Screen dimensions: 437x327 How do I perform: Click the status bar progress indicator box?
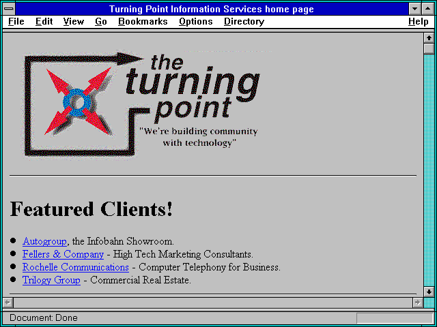395,318
